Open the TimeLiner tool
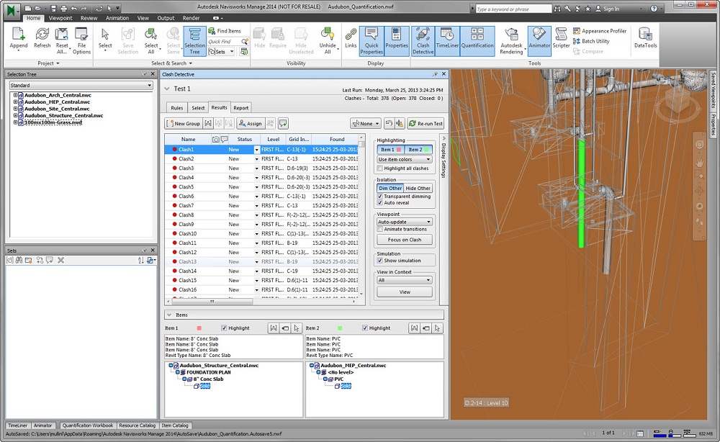Viewport: 720px width, 442px height. tap(447, 41)
